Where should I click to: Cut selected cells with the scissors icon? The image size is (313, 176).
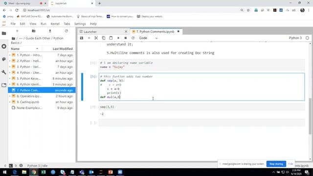[96, 38]
